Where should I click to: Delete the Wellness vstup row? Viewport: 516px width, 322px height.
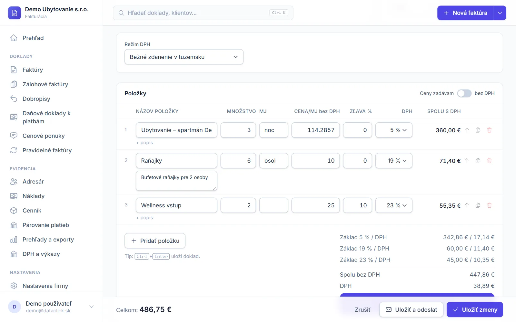(x=489, y=205)
